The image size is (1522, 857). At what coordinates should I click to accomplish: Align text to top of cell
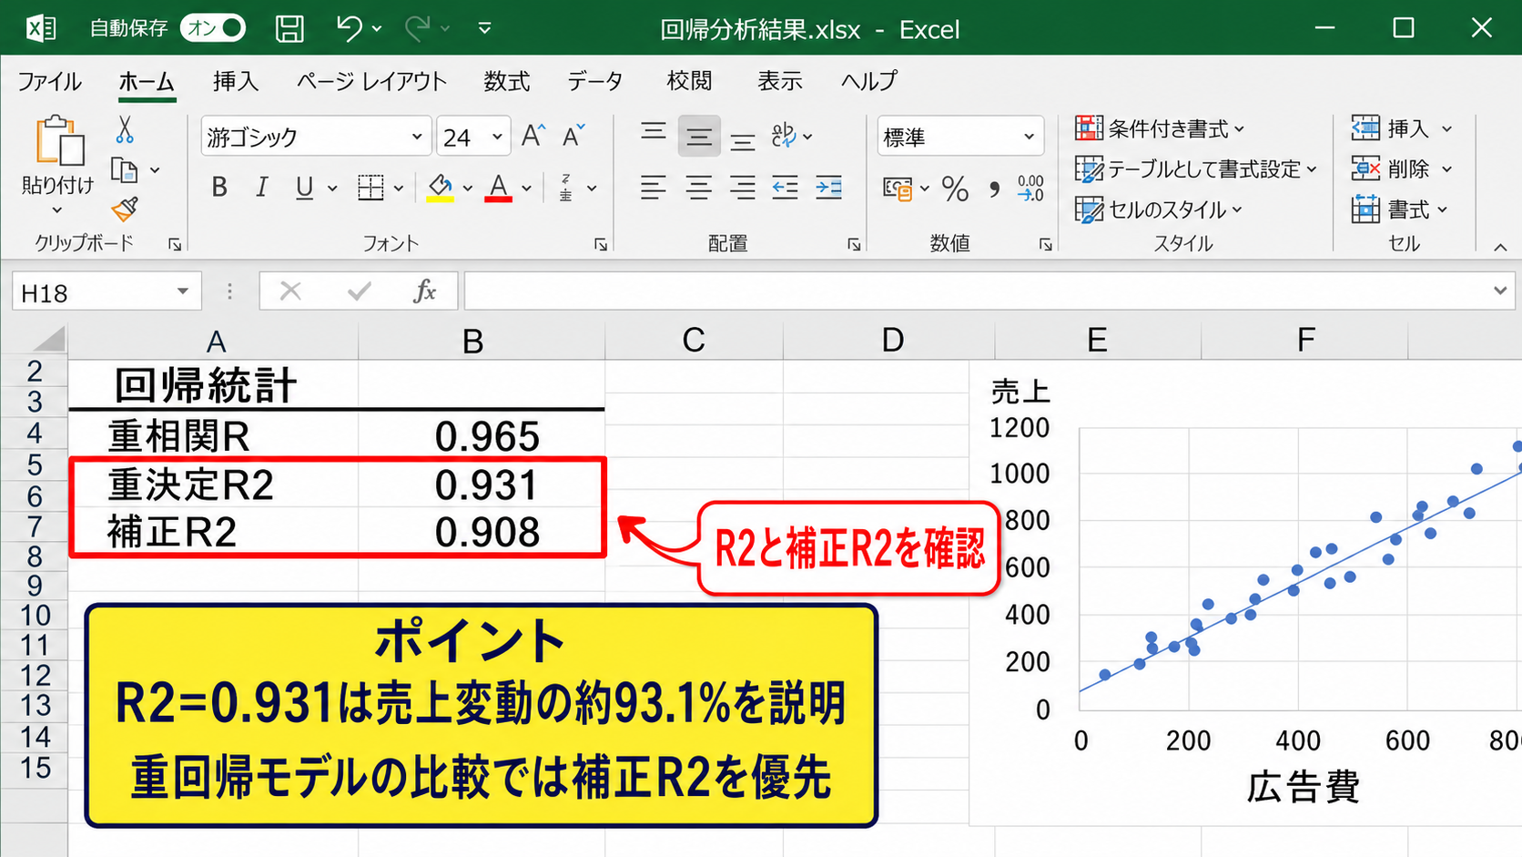653,136
